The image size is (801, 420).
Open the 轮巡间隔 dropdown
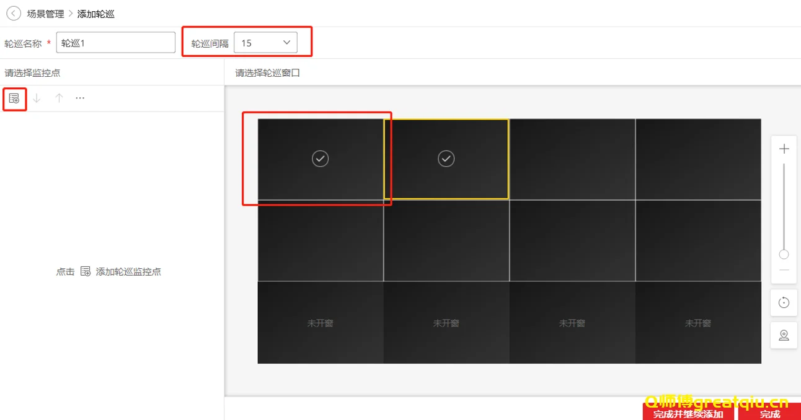pos(265,43)
